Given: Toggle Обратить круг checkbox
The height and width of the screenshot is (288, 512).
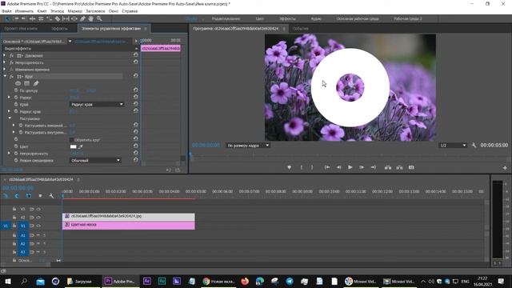Looking at the screenshot, I should tap(72, 140).
